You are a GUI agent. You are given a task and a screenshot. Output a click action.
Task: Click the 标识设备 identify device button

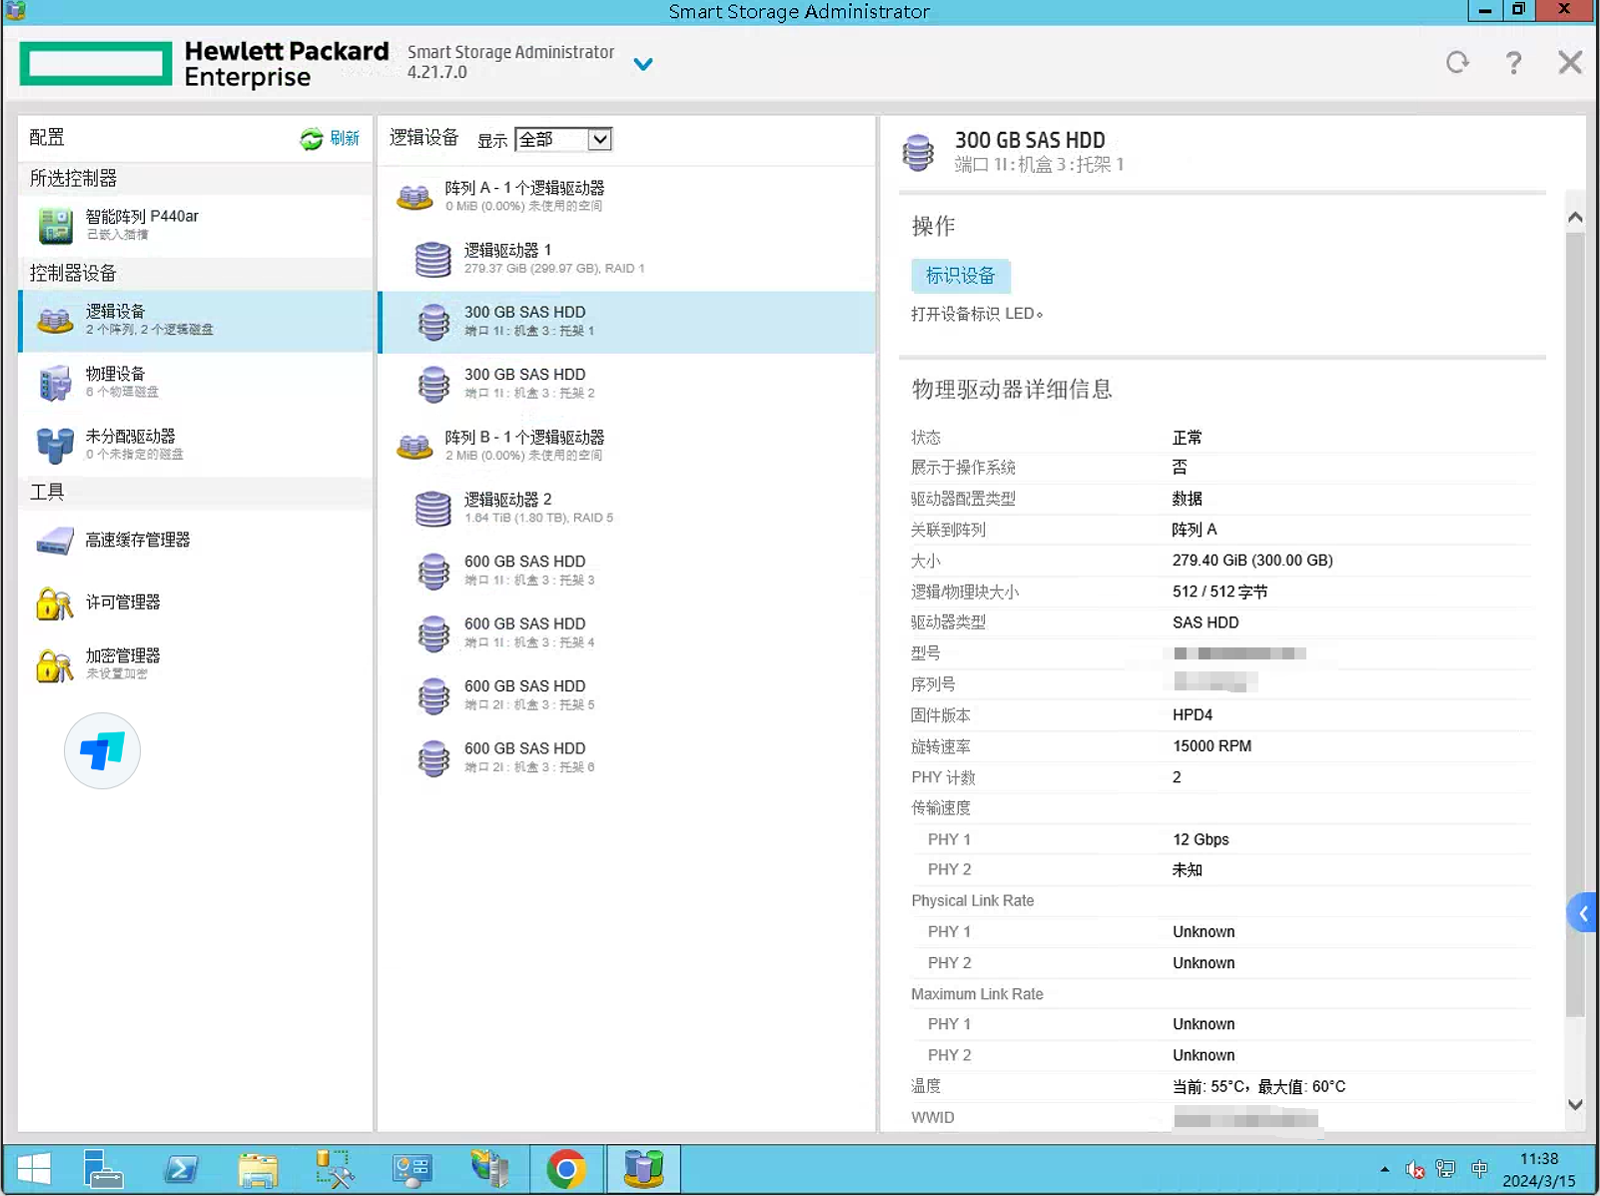(960, 276)
